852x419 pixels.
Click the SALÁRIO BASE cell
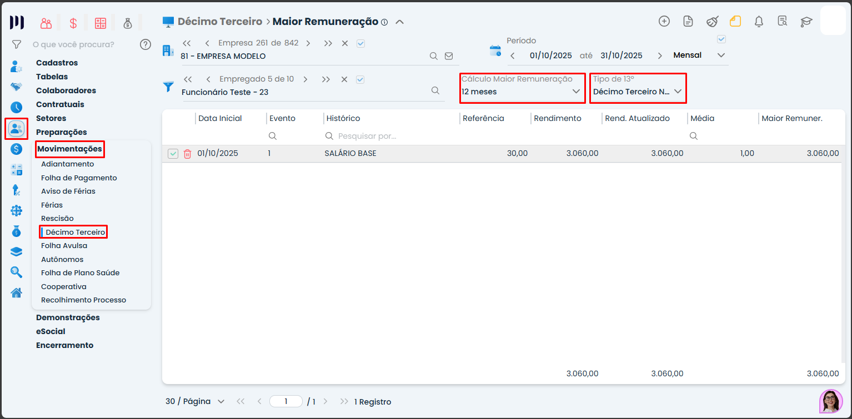coord(350,153)
